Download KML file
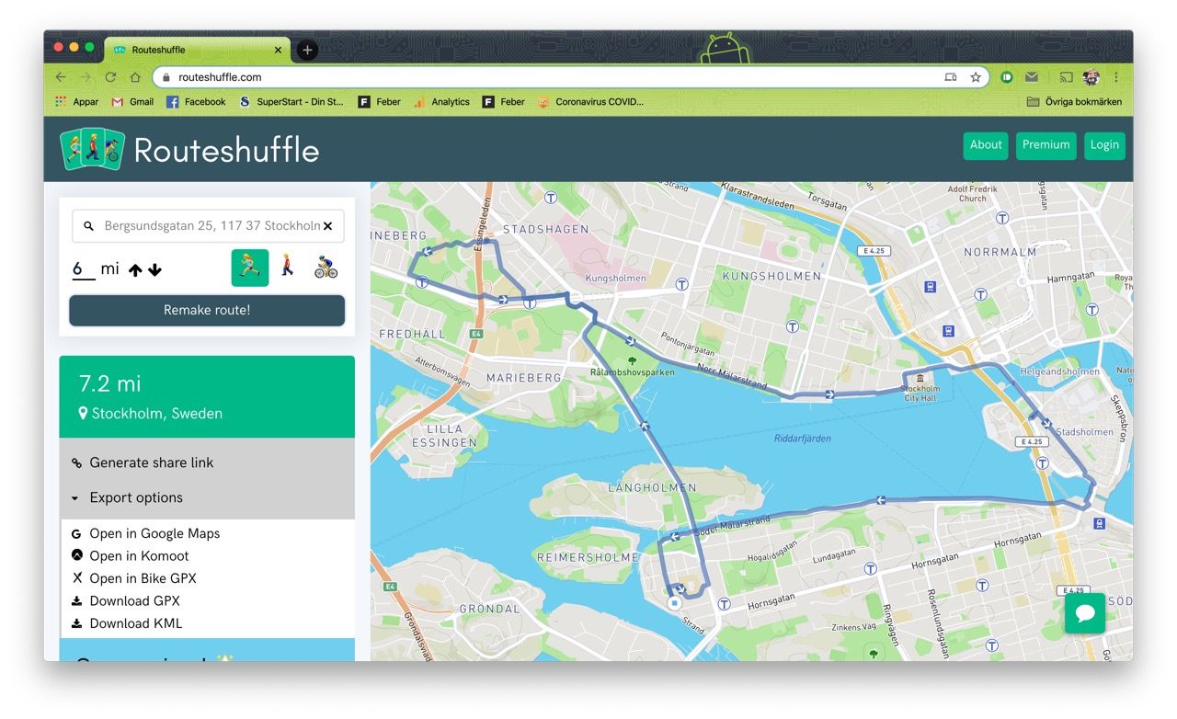1177x719 pixels. pos(135,623)
